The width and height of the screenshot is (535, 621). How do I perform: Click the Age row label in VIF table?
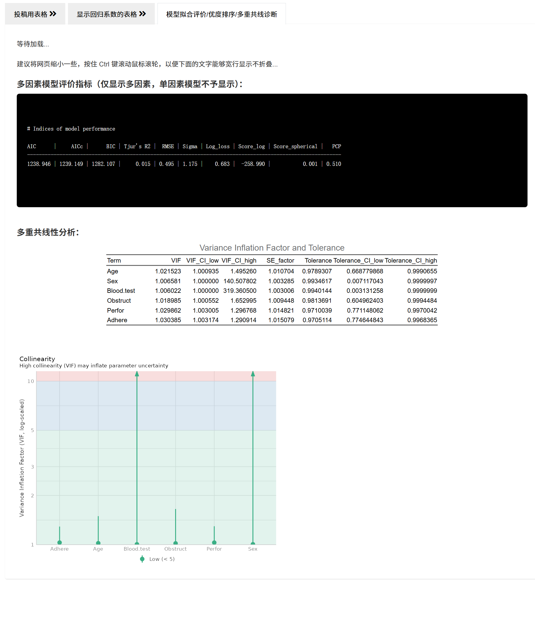[112, 271]
